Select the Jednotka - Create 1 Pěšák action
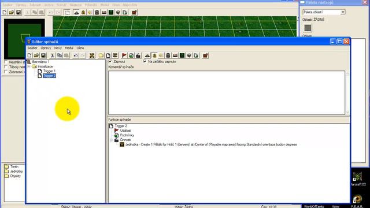370x208 pixels. coord(211,144)
